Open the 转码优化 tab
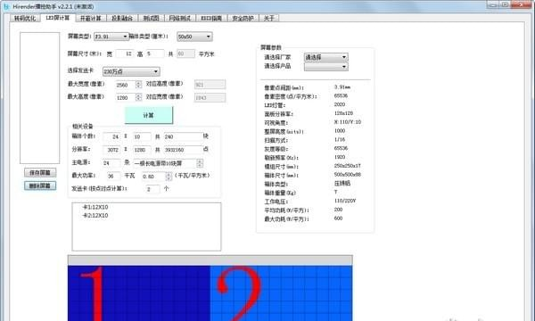Screen dimensions: 535x321 tap(25, 18)
